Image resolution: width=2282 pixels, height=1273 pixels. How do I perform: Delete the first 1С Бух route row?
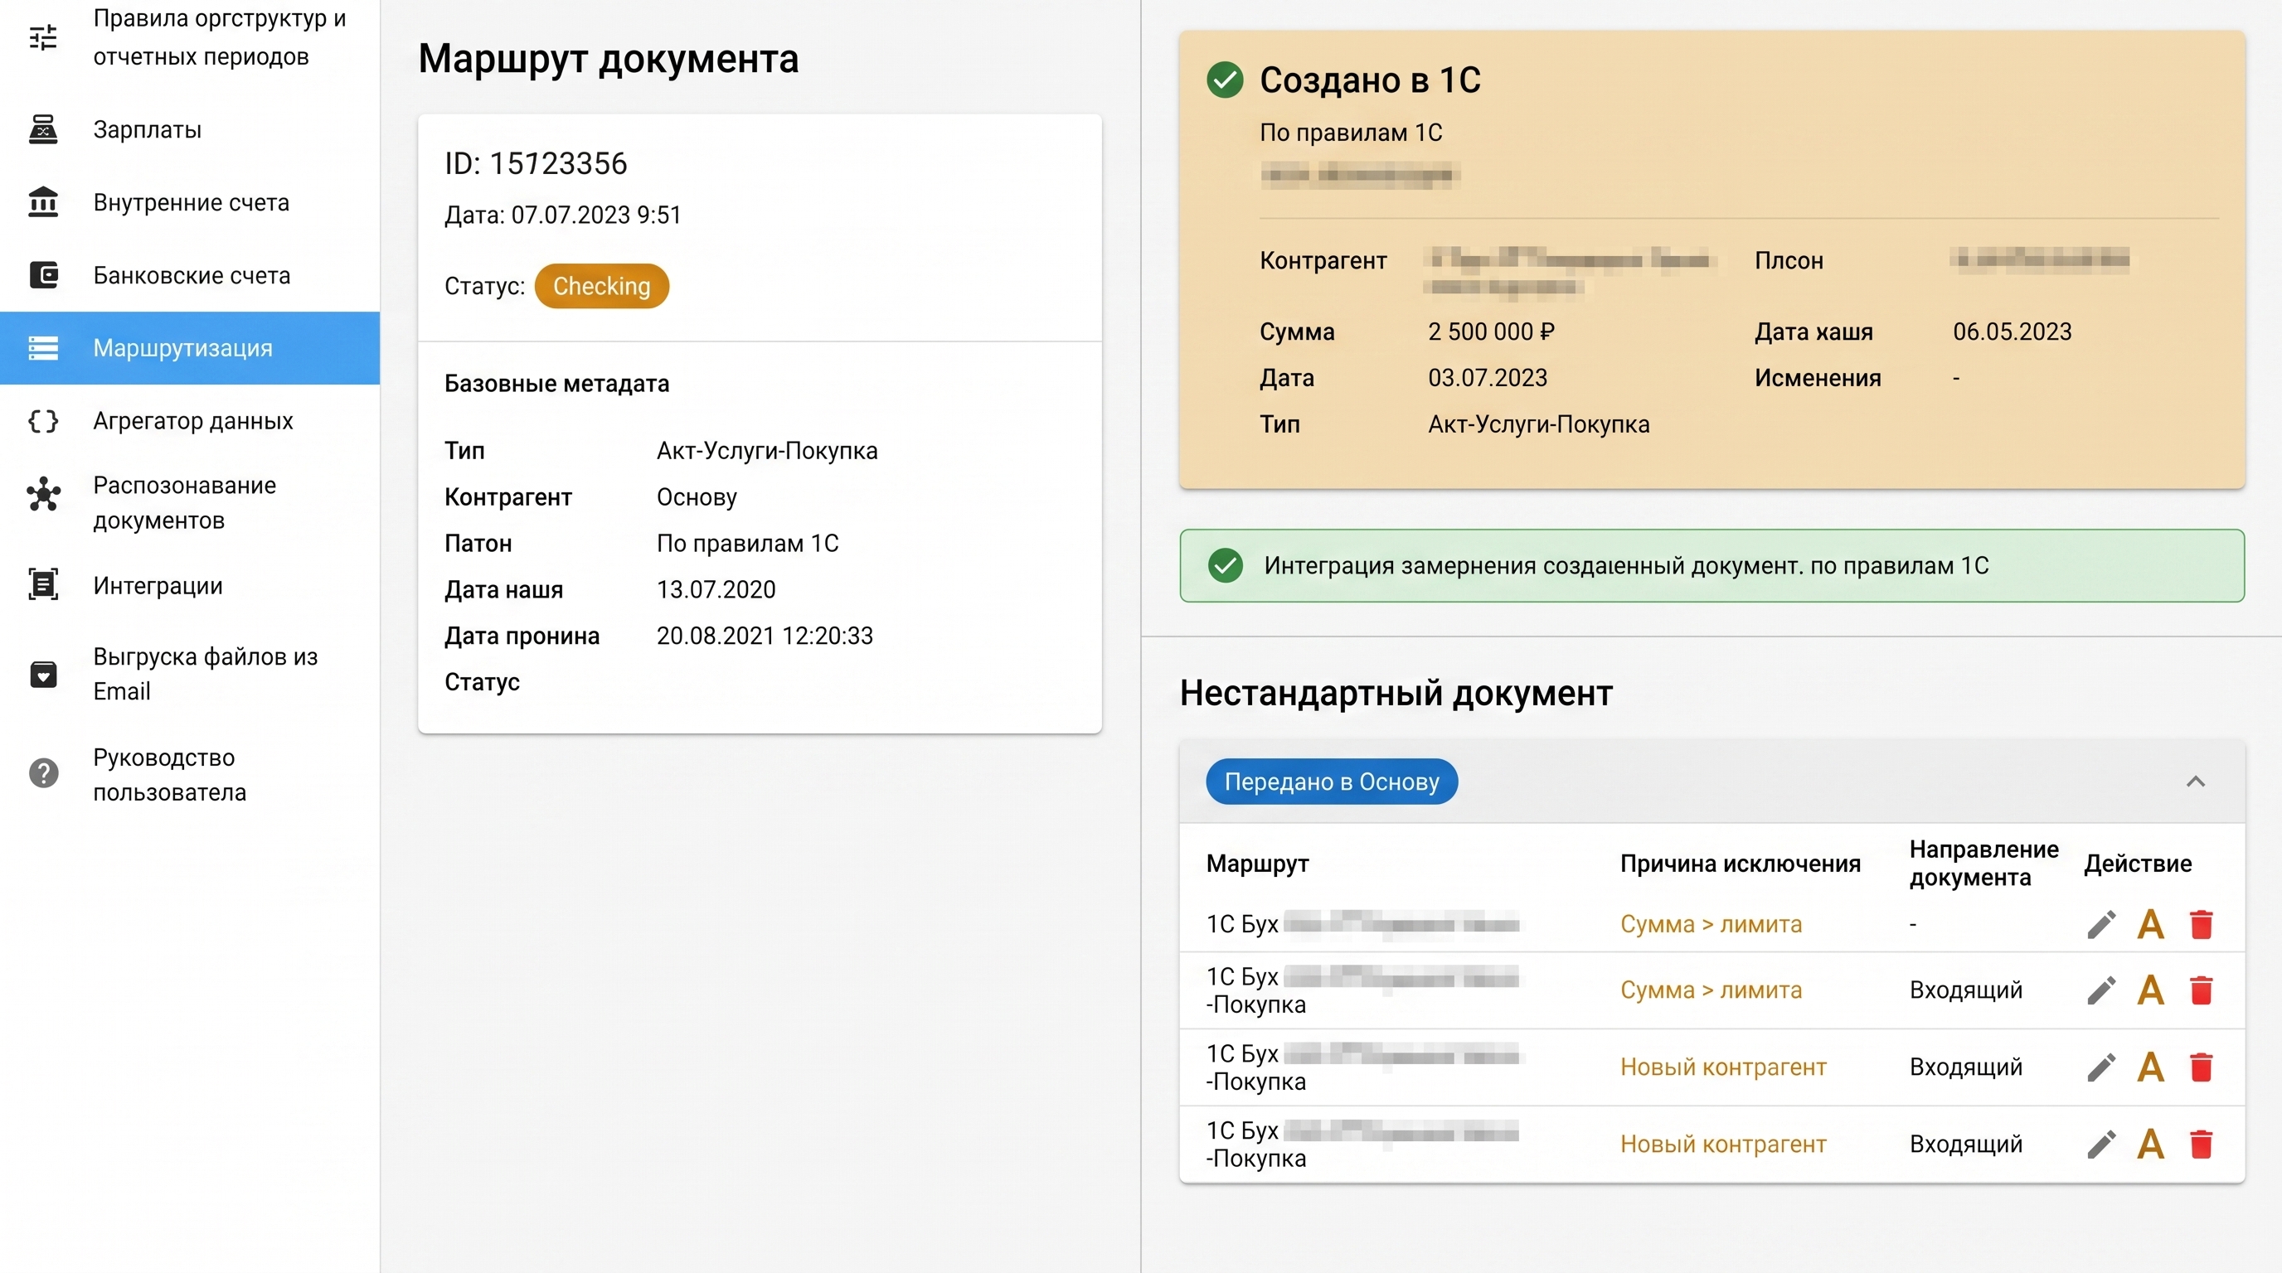2202,924
